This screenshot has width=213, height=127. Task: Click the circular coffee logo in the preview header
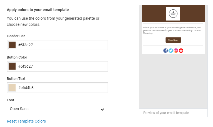click(x=173, y=14)
